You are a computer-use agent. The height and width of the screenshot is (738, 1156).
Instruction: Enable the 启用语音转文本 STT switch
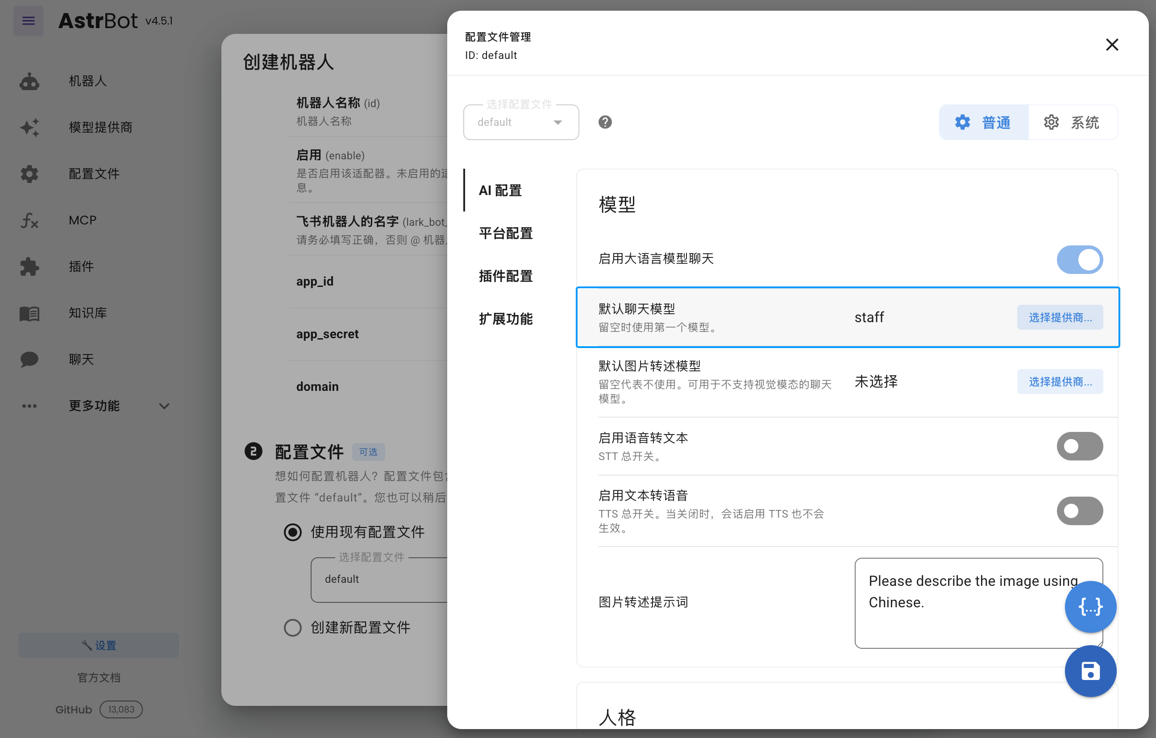point(1080,446)
